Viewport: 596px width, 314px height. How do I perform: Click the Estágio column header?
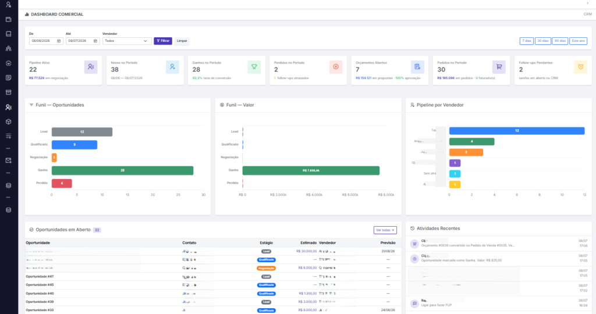coord(266,243)
